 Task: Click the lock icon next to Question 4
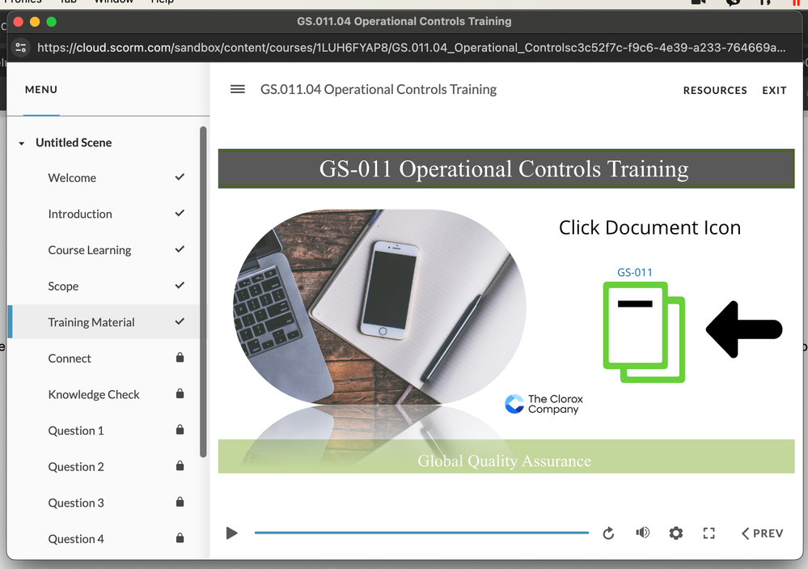click(x=180, y=537)
